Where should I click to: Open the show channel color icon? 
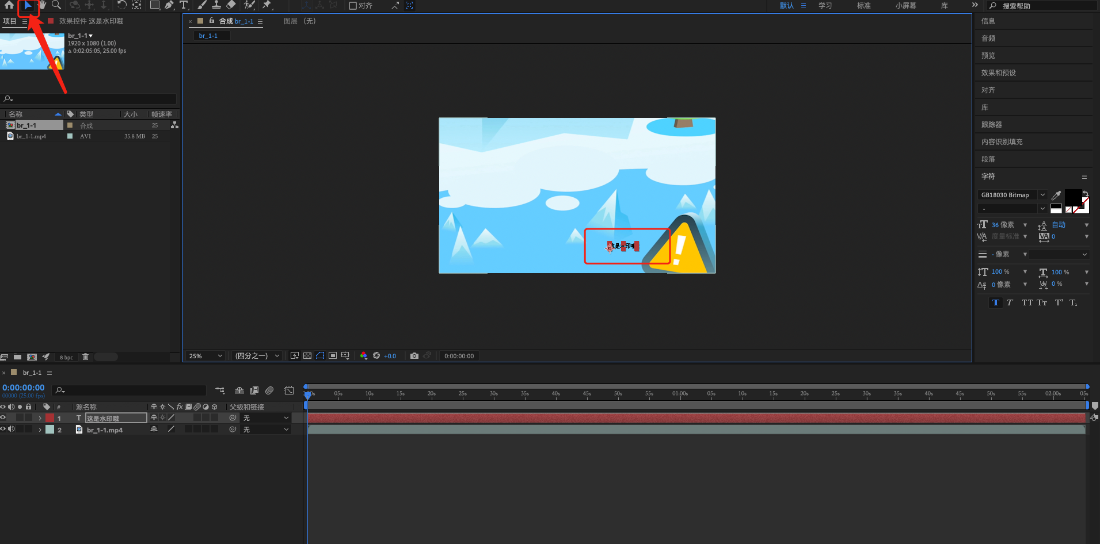pyautogui.click(x=363, y=356)
